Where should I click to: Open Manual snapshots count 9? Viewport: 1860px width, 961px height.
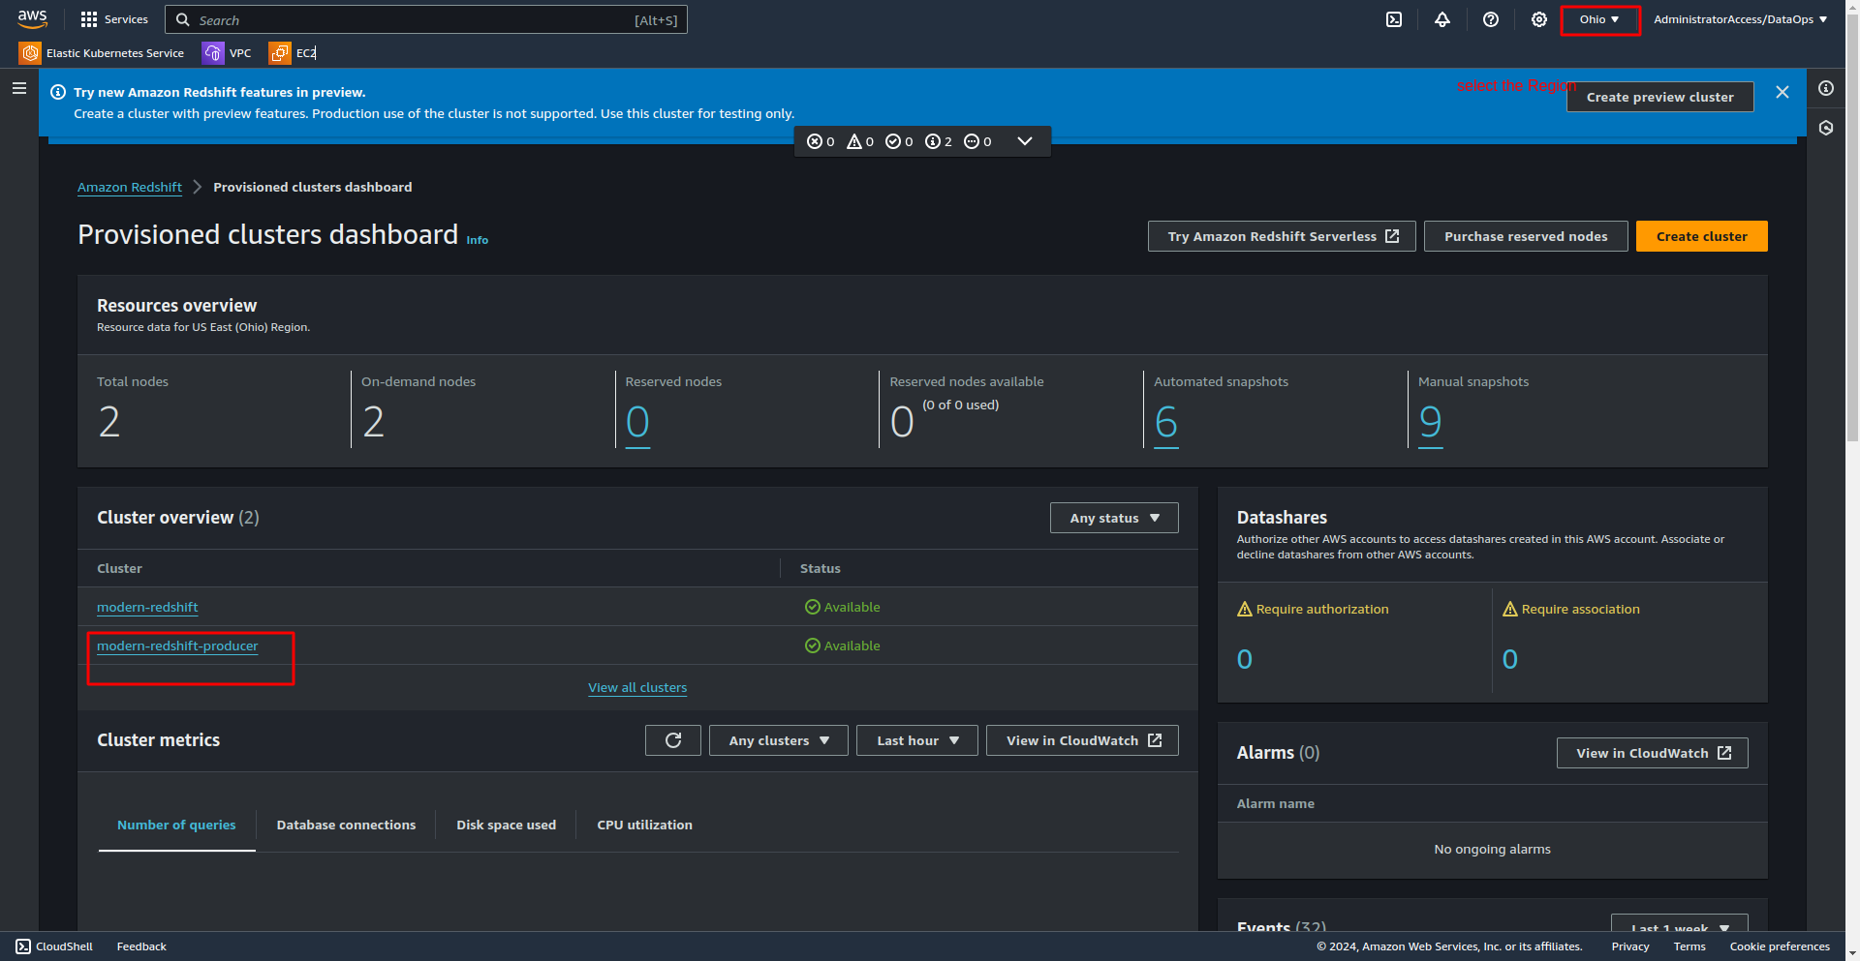click(x=1431, y=422)
